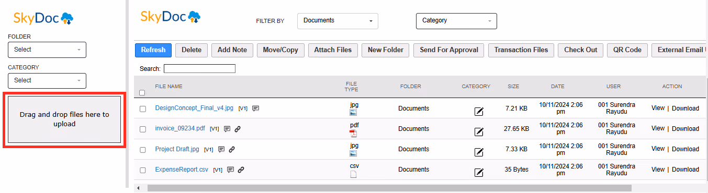This screenshot has height=193, width=708.
Task: Sort by DATE column header
Action: point(557,87)
